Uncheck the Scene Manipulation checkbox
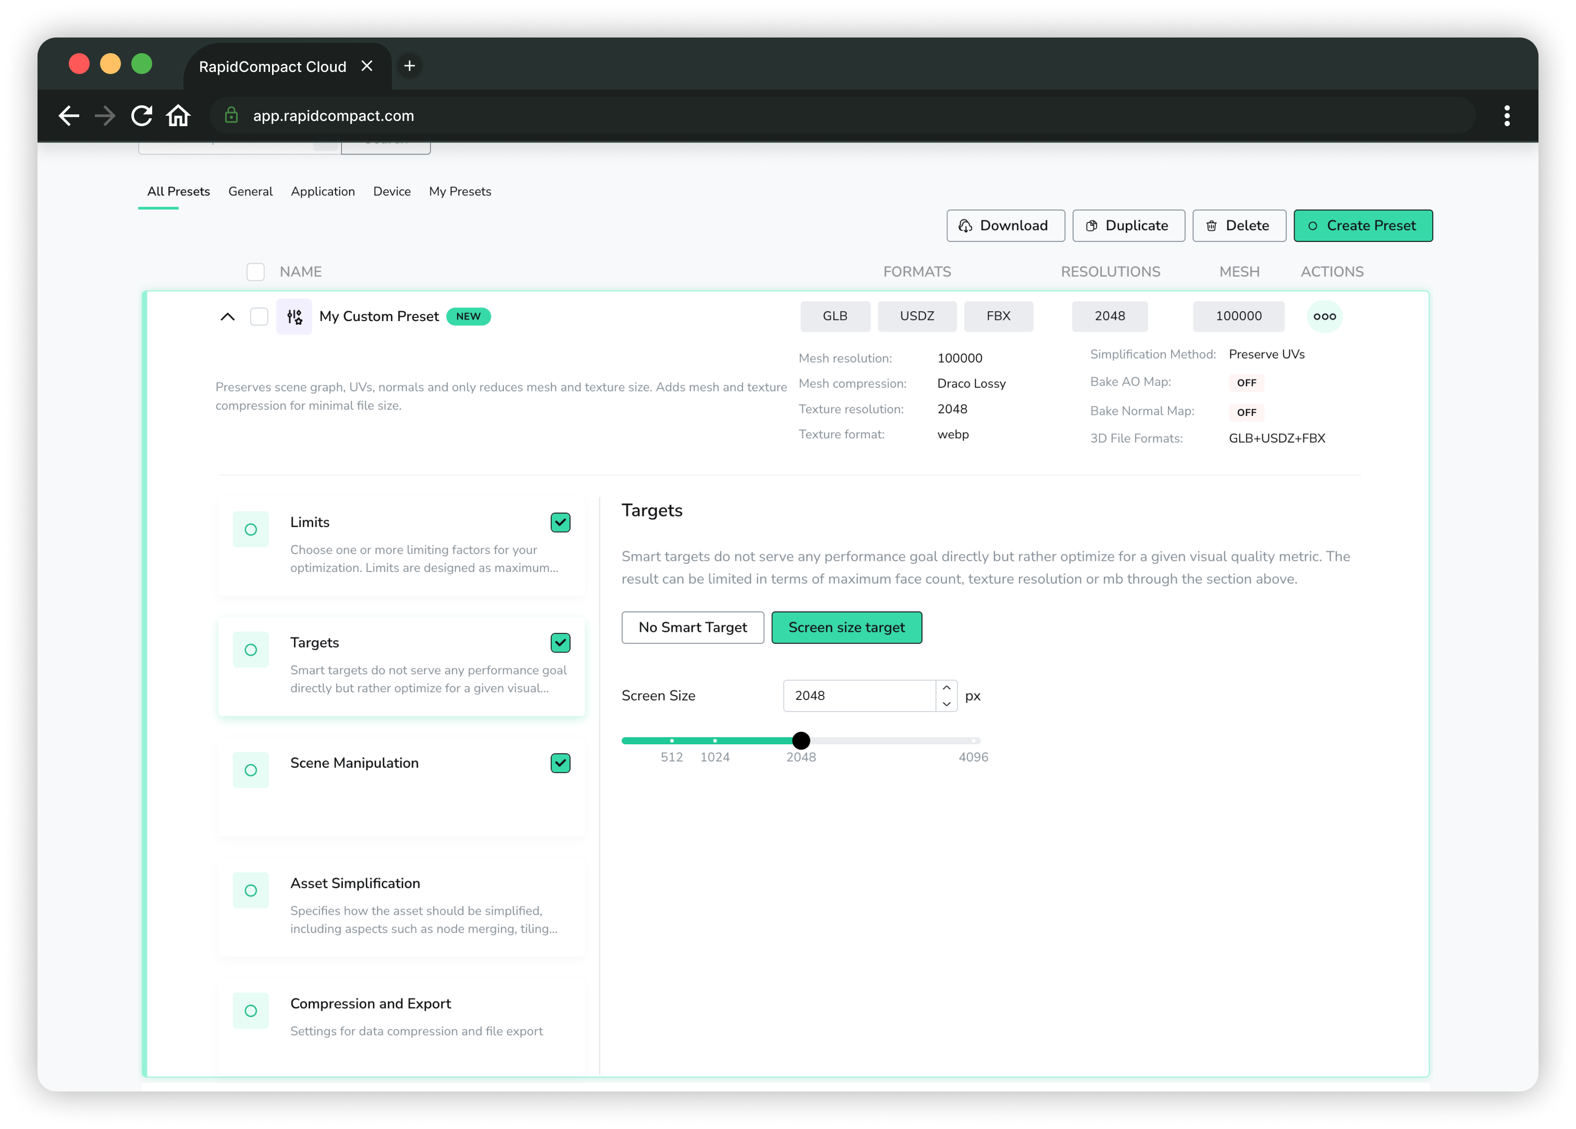 tap(560, 763)
